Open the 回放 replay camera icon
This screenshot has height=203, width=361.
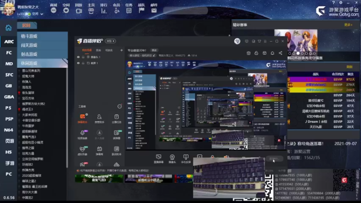point(79,10)
